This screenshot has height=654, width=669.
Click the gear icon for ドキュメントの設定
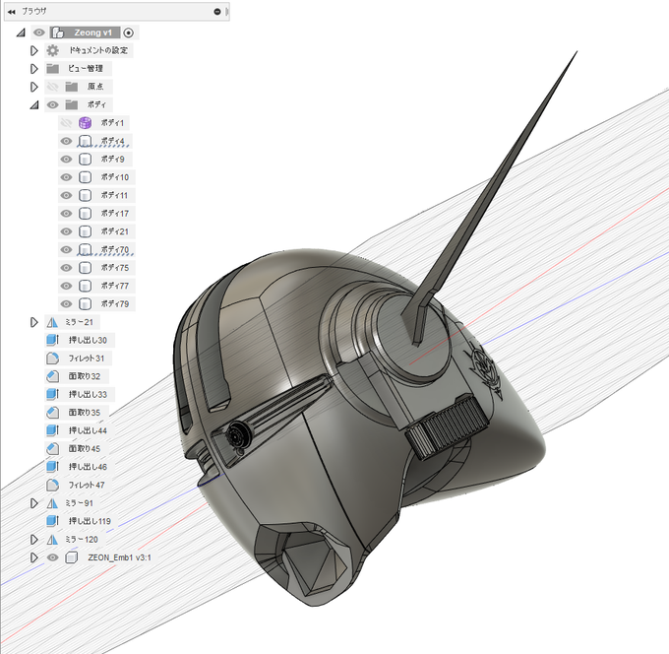[52, 50]
